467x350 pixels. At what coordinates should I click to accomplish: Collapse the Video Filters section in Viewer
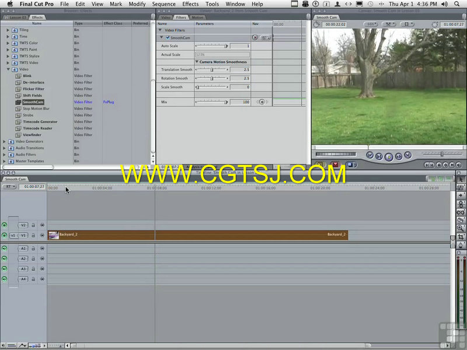[160, 30]
